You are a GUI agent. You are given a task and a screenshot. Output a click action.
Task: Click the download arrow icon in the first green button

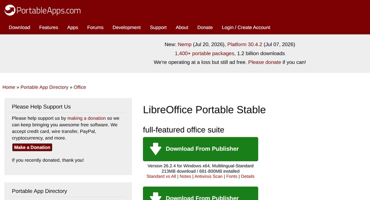[x=155, y=149]
